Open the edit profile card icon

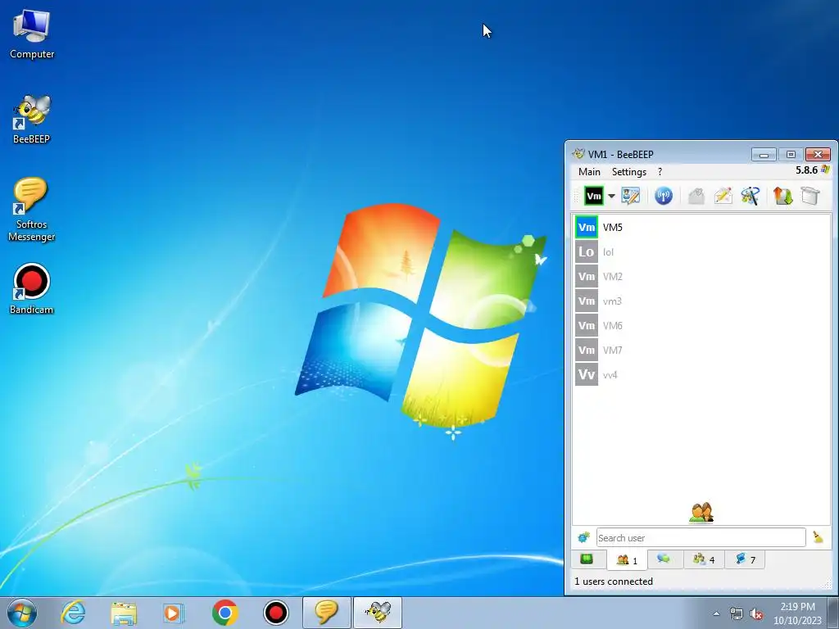630,196
